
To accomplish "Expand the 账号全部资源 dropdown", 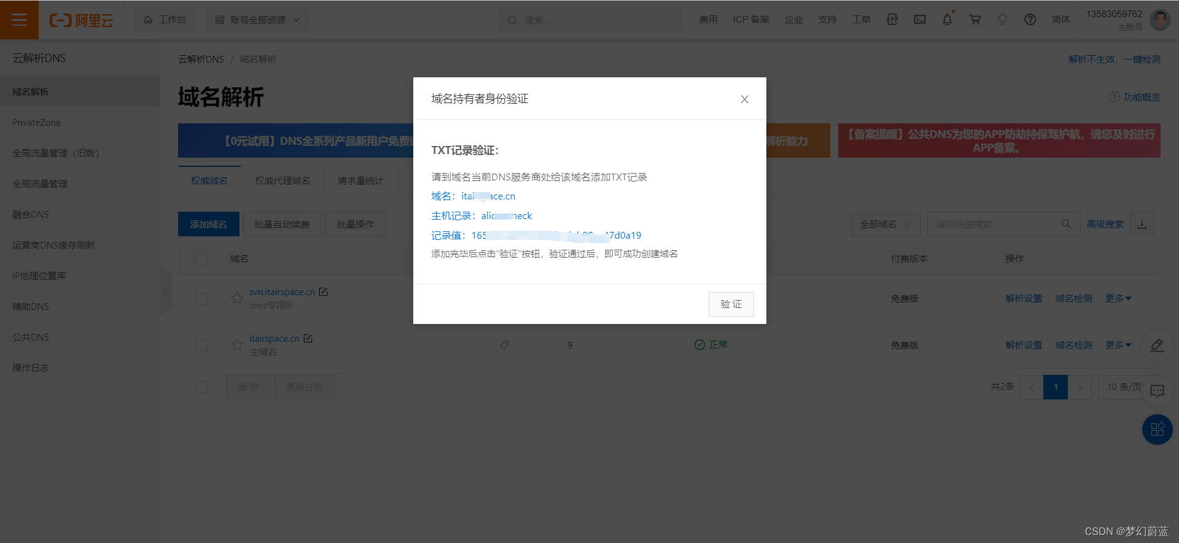I will tap(257, 20).
